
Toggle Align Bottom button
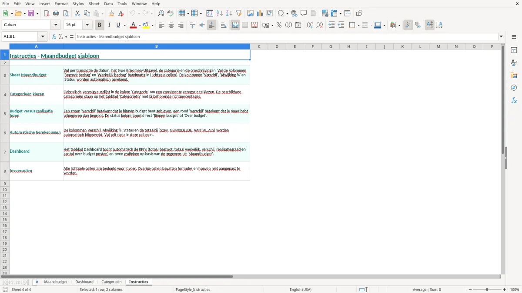pyautogui.click(x=211, y=25)
